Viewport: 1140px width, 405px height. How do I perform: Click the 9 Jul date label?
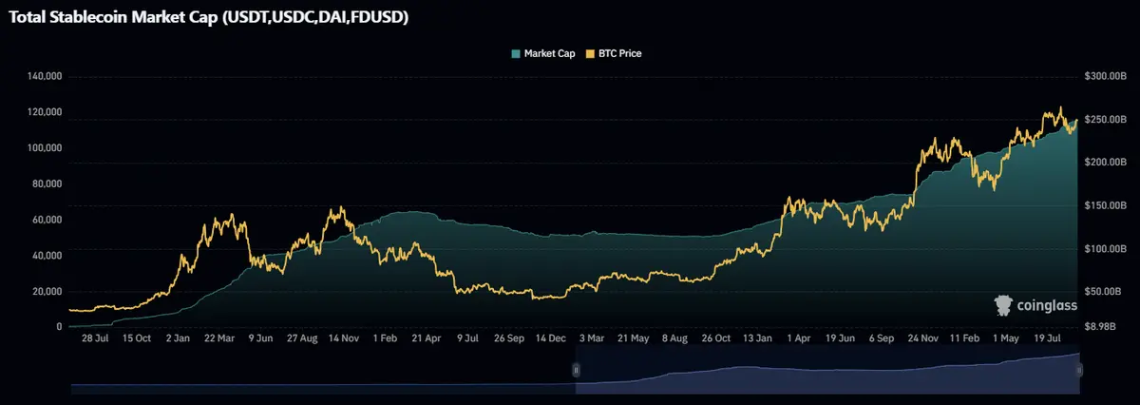(467, 337)
